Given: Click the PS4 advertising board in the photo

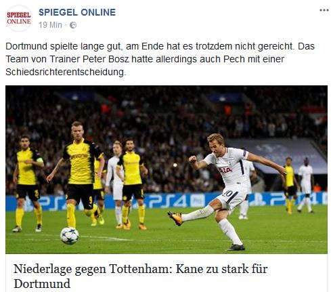Looking at the screenshot, I should [167, 201].
